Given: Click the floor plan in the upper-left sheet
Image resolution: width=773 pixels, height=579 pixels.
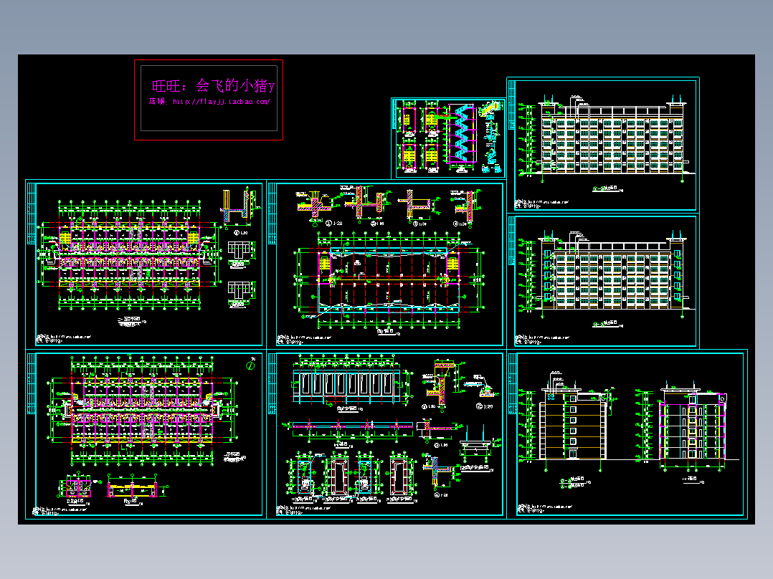Looking at the screenshot, I should (129, 255).
